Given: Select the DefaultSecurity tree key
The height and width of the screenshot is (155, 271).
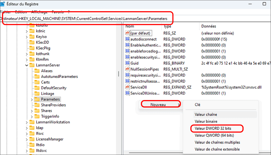Looking at the screenshot, I should click(x=53, y=88).
